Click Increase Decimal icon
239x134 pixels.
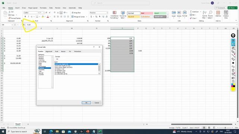tap(103, 17)
